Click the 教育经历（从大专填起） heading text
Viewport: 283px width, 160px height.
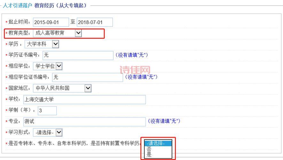point(61,5)
